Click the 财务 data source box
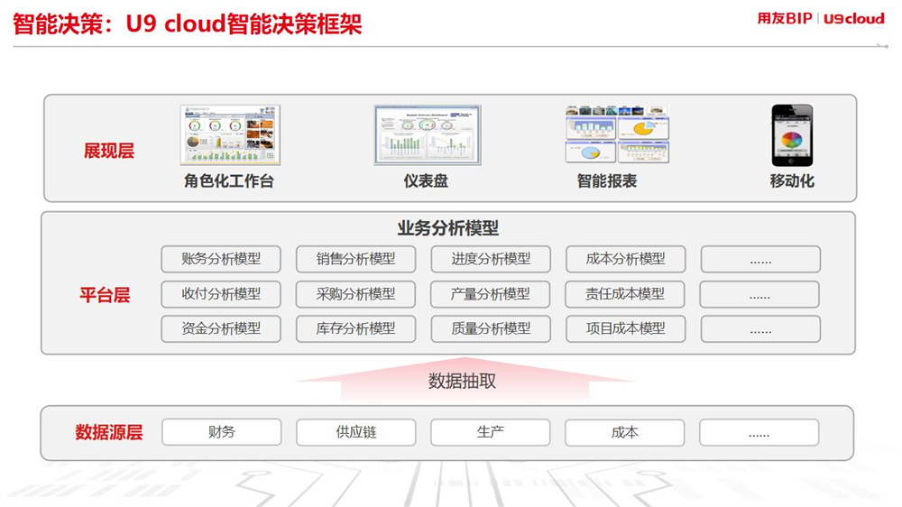The image size is (902, 507). 222,432
